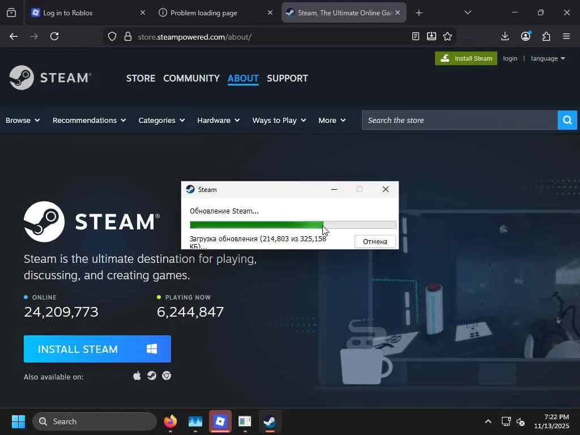The height and width of the screenshot is (435, 580).
Task: Click Отмена in Steam update dialog
Action: pos(375,241)
